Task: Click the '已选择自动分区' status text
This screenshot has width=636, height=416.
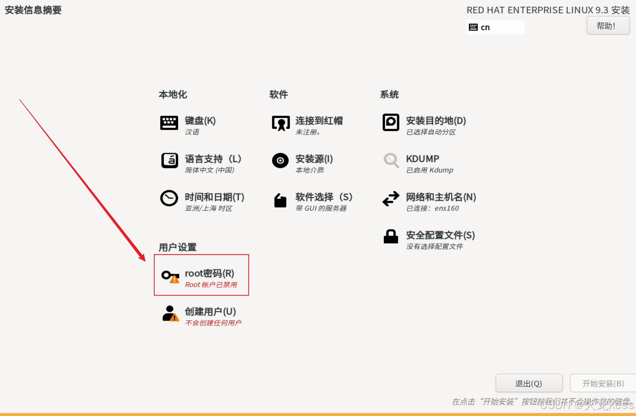Action: 431,132
